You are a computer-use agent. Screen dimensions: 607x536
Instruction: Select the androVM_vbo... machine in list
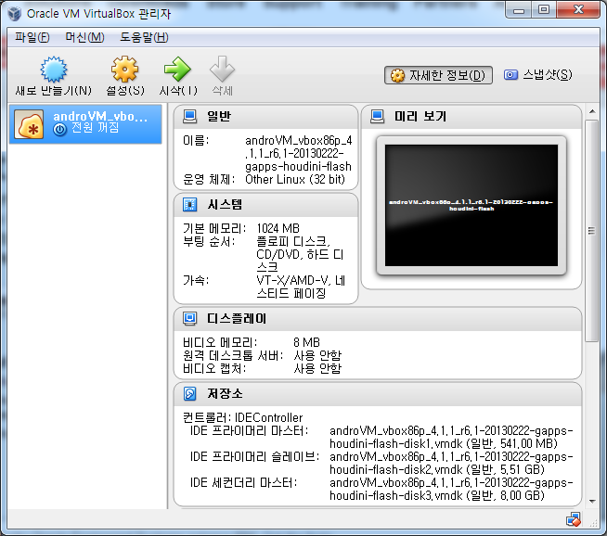85,124
